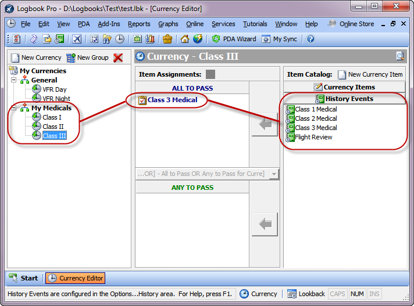Screen dimensions: 414x306
Task: Click the gray Item Assignments status swatch
Action: pyautogui.click(x=210, y=74)
